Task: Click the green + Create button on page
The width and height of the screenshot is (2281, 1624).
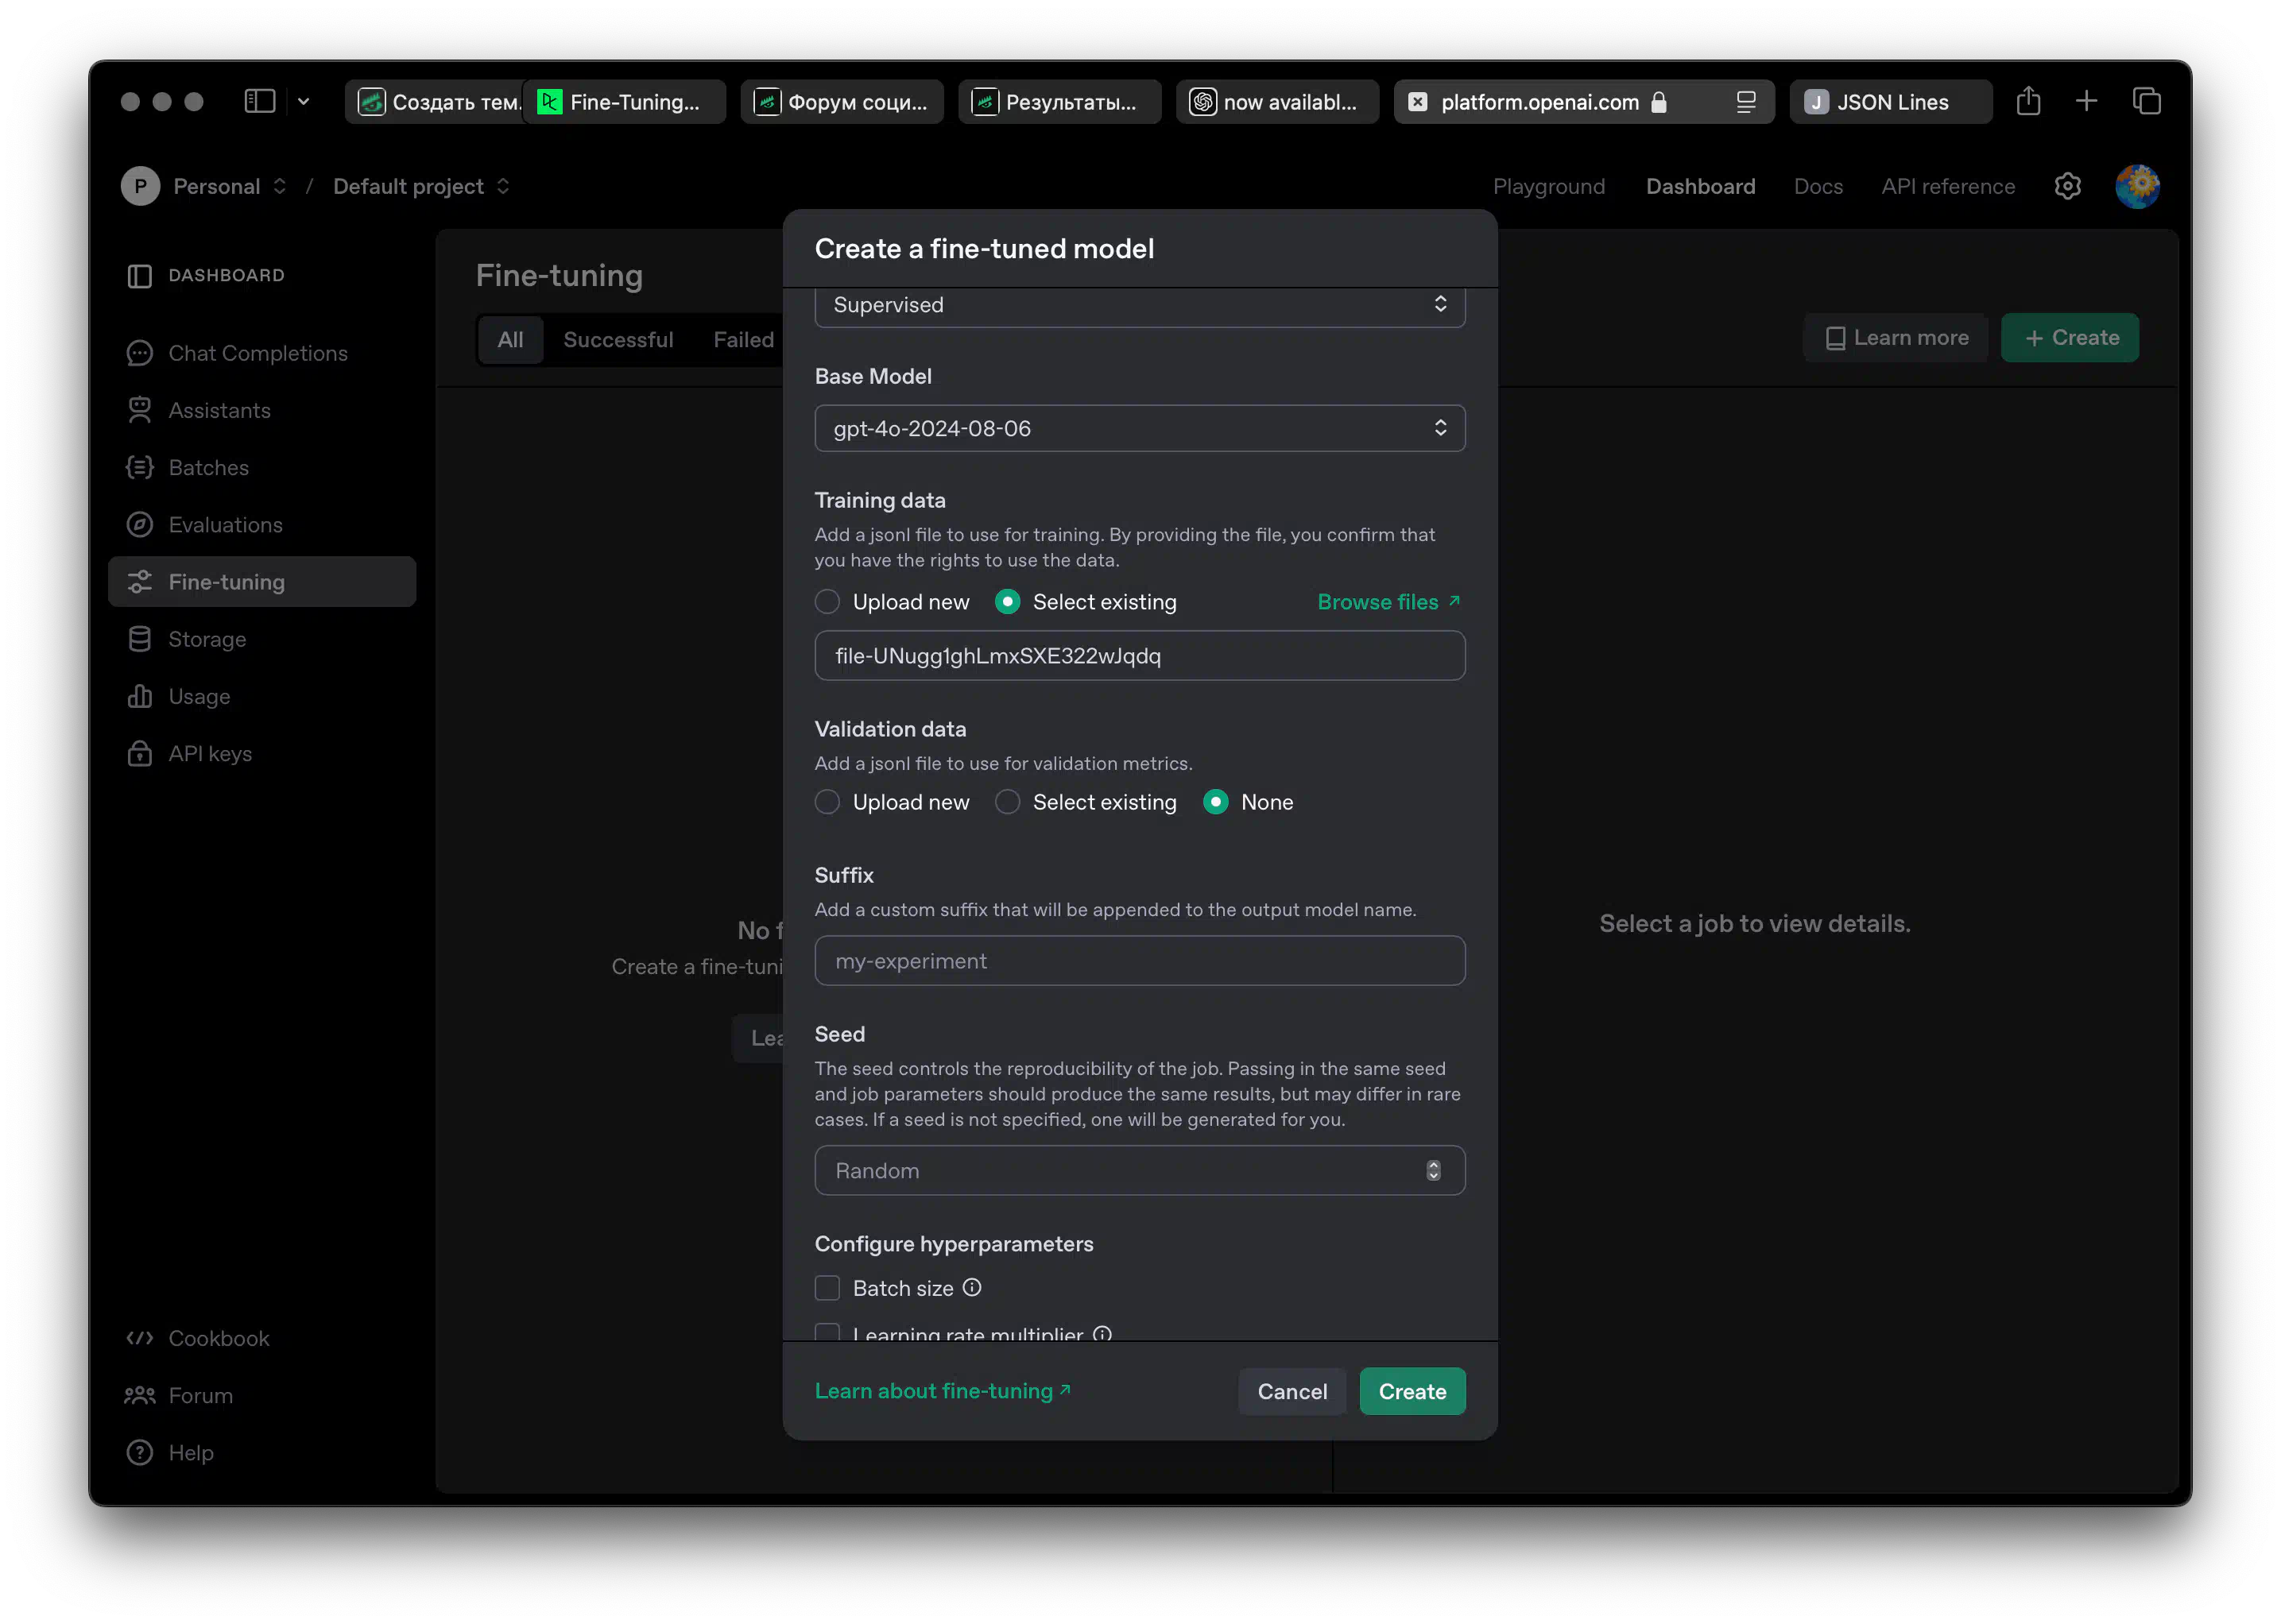Action: (2069, 338)
